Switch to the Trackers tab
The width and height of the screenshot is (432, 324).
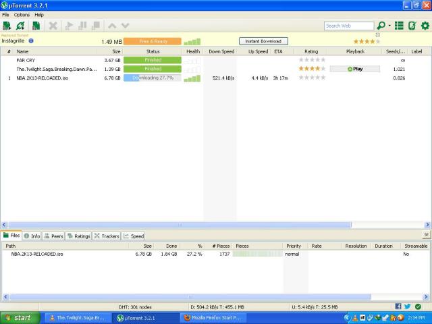click(x=107, y=236)
